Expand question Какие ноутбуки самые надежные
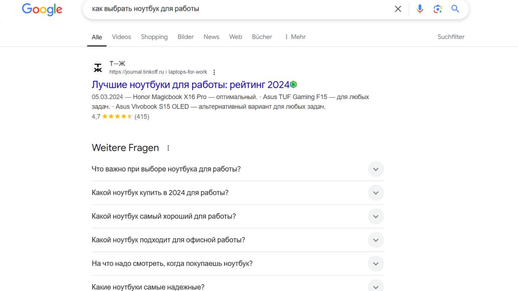The image size is (518, 291). pos(238,285)
